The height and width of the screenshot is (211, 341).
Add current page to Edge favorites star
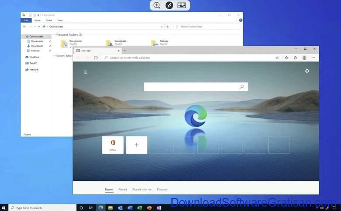(x=277, y=58)
